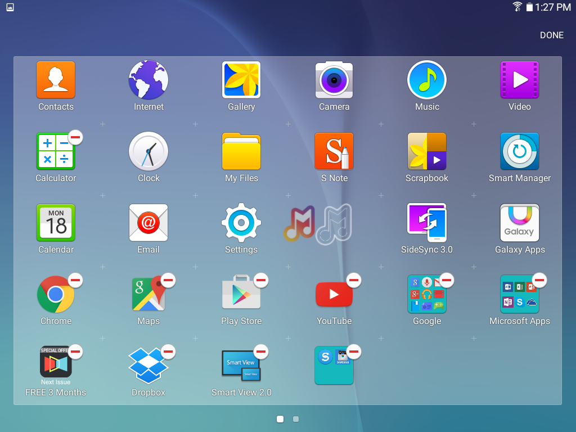
Task: Remove Chrome using its red minus badge
Action: click(x=75, y=280)
